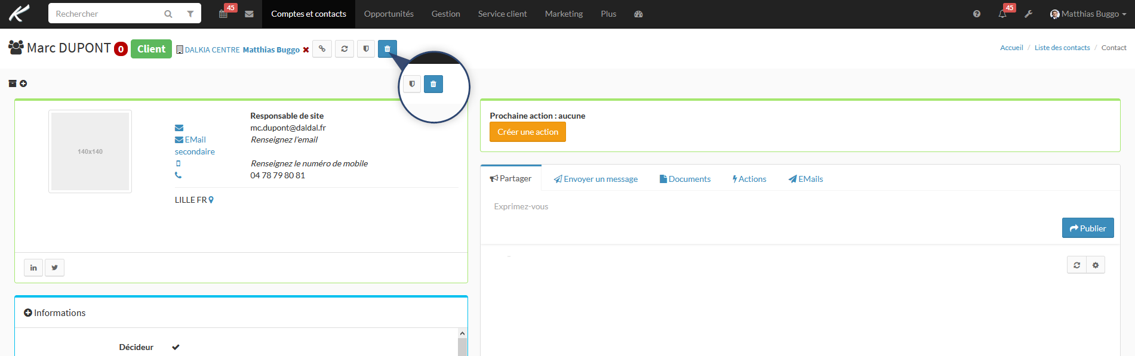Go to Accueil breadcrumb
The image size is (1135, 356).
tap(1011, 48)
